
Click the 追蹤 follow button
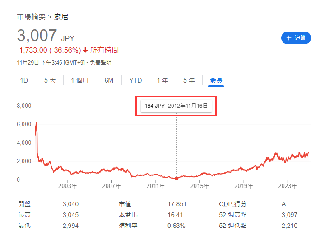(x=296, y=38)
